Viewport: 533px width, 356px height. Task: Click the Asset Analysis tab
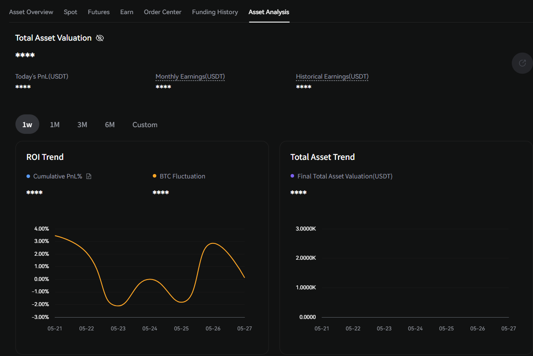269,12
